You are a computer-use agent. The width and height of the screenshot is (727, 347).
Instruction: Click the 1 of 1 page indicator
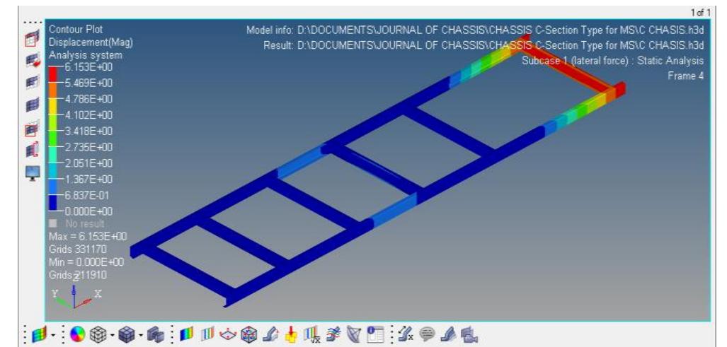tap(700, 13)
